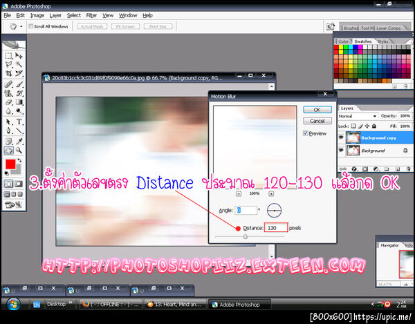Image resolution: width=415 pixels, height=324 pixels.
Task: Click OK in Motion Blur dialog
Action: click(317, 109)
